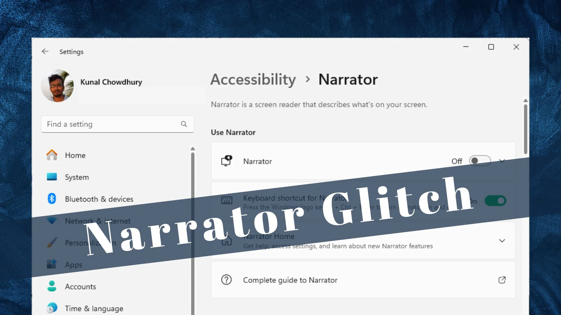Expand the Narrator Home section
The height and width of the screenshot is (315, 561).
coord(502,240)
